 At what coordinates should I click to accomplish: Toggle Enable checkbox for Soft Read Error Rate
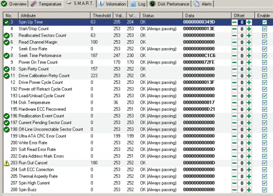pos(265,150)
